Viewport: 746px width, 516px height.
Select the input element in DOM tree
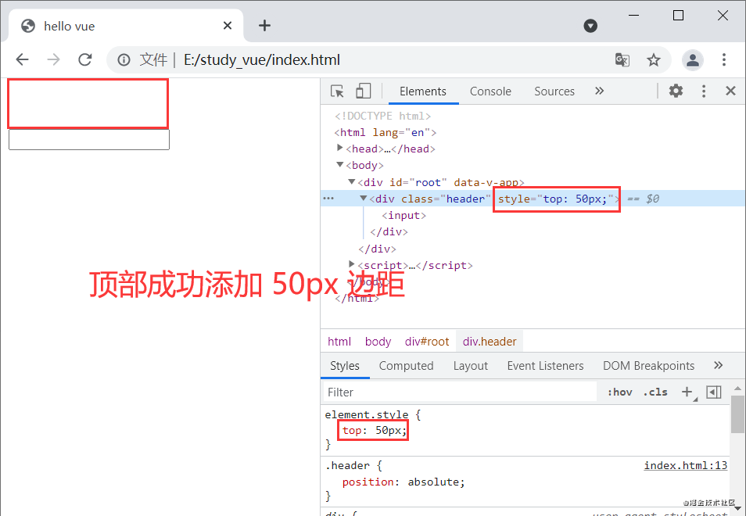coord(404,216)
